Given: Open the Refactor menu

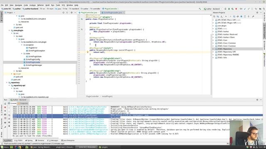Looking at the screenshot, I should coord(41,5).
